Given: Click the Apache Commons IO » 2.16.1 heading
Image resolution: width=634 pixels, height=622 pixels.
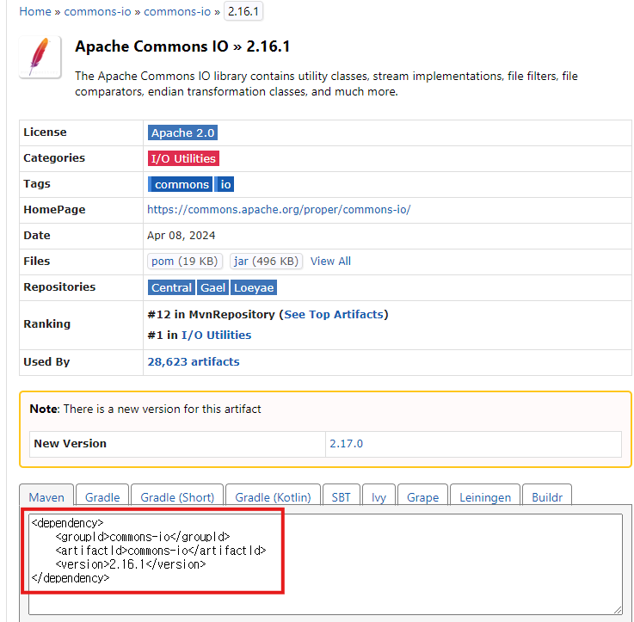Looking at the screenshot, I should coord(182,46).
